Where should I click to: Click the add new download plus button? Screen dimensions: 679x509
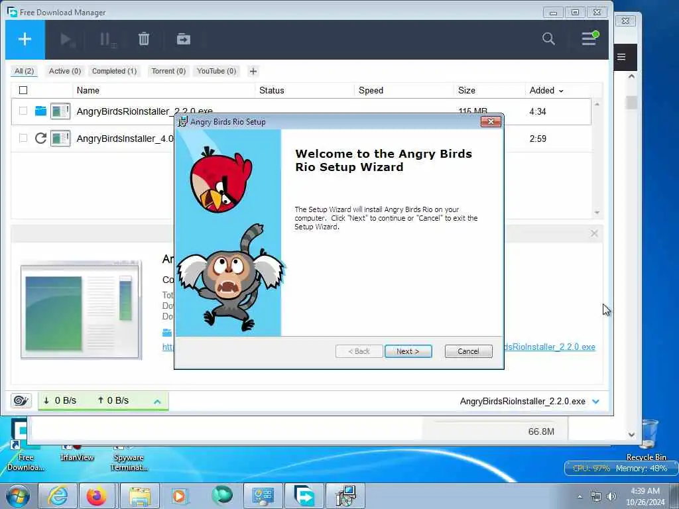point(25,39)
